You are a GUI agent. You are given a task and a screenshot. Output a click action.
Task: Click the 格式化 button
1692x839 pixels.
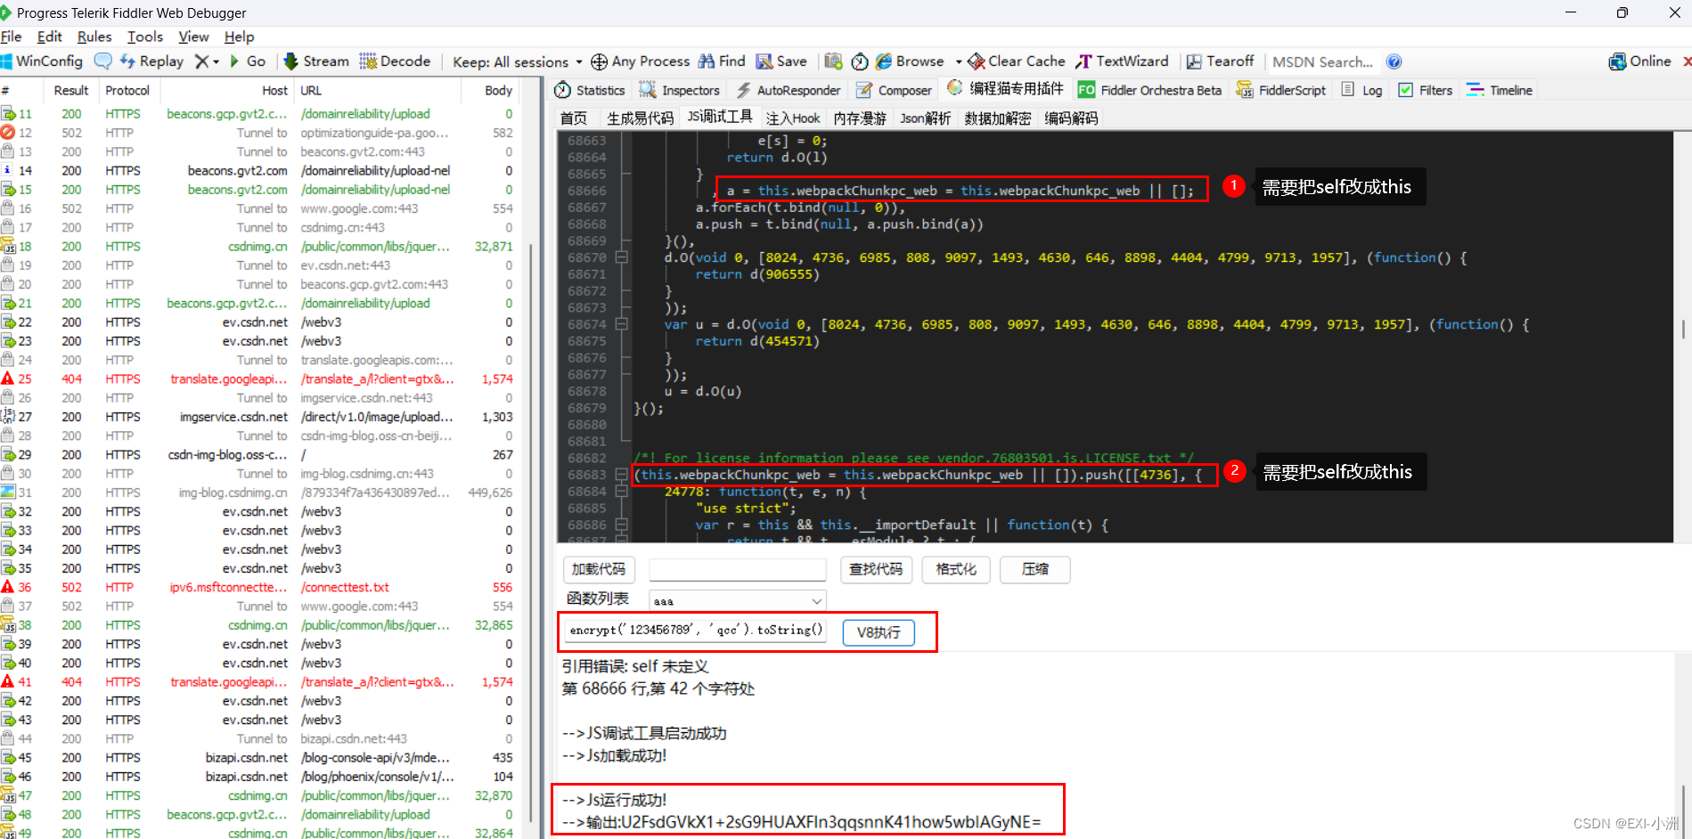(x=956, y=569)
